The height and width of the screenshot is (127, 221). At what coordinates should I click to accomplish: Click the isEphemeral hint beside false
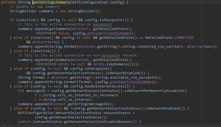click(46, 33)
